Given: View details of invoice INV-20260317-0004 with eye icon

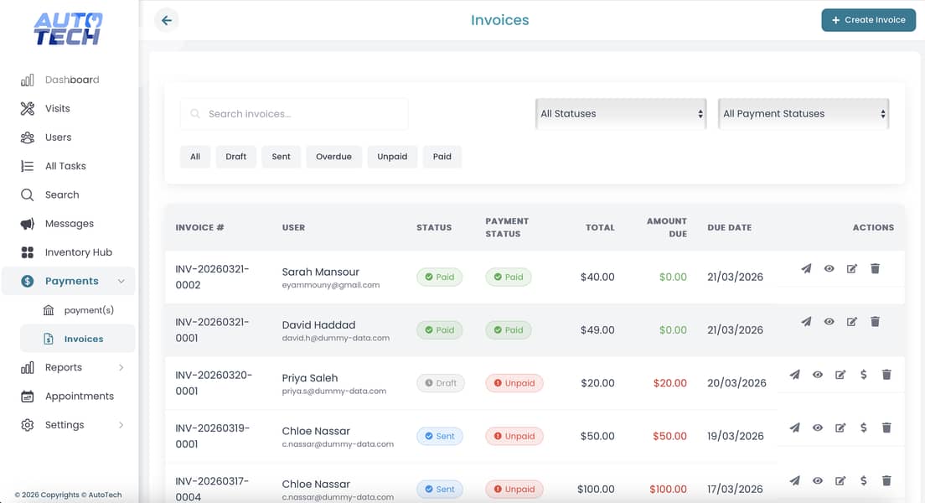Looking at the screenshot, I should point(818,480).
